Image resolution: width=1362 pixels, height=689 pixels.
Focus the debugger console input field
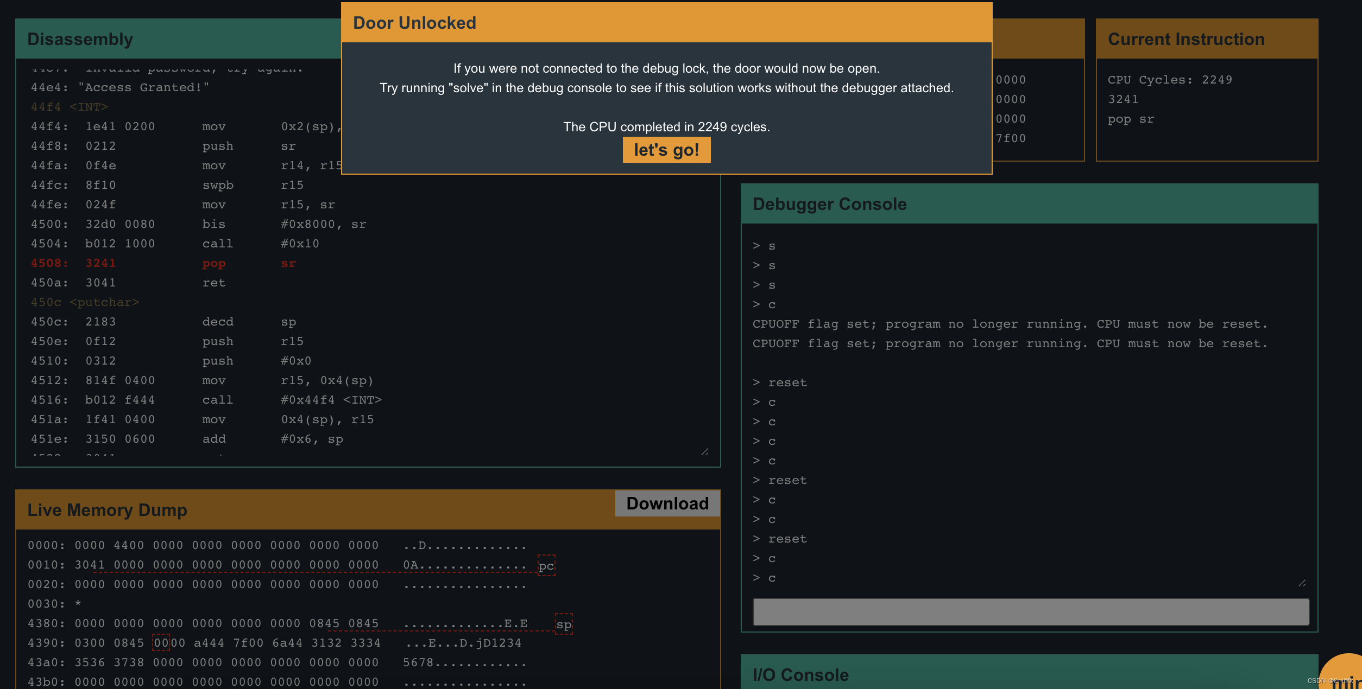1031,612
